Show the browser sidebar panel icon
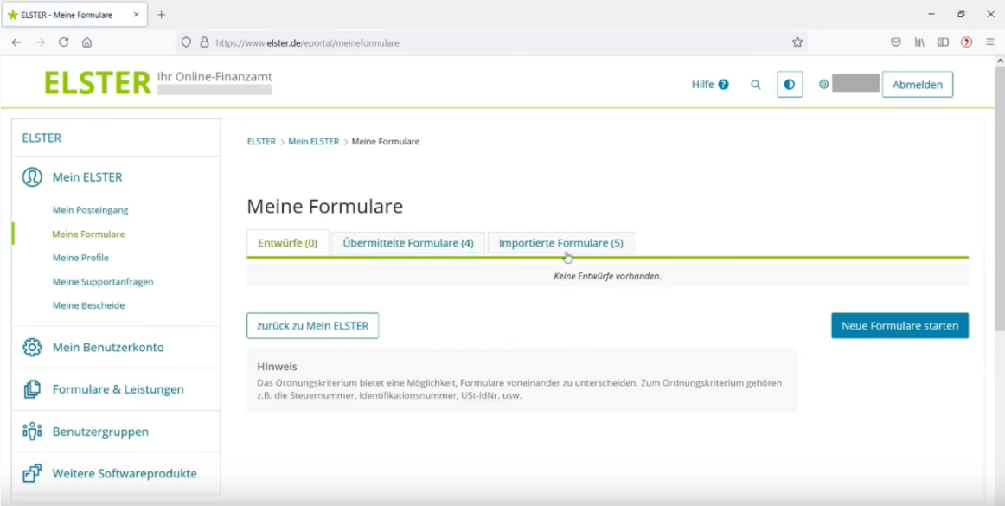1005x506 pixels. [943, 42]
